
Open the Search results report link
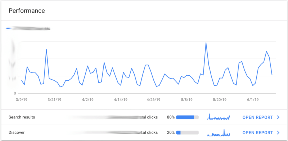(258, 117)
